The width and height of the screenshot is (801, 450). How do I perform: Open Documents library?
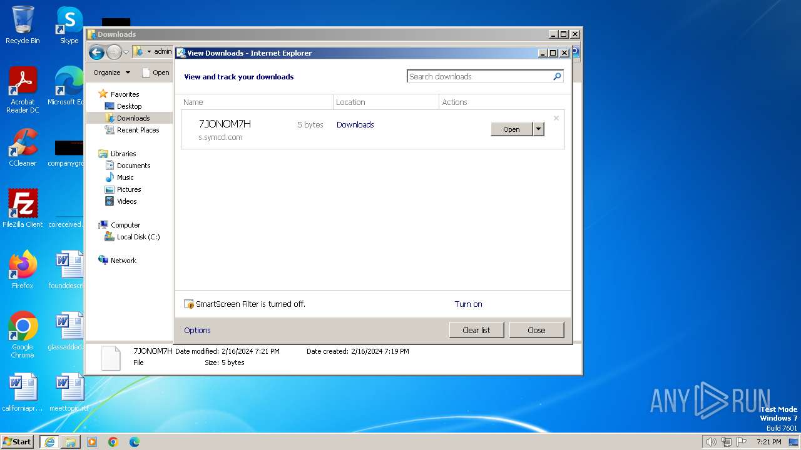tap(133, 166)
